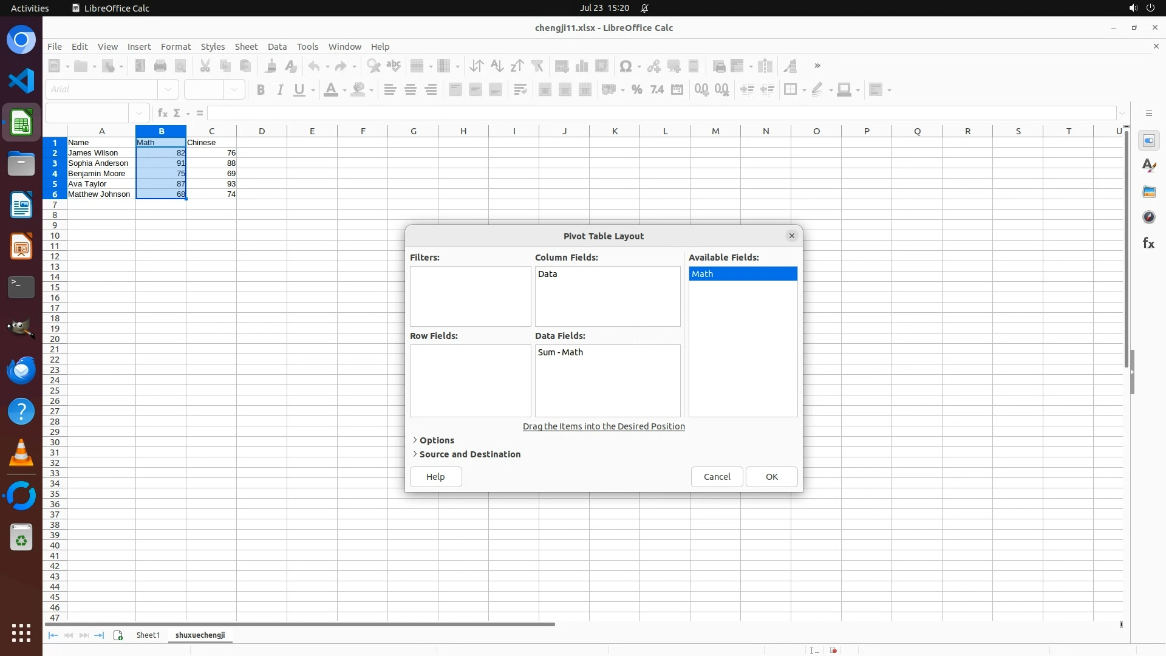
Task: Expand the Options section
Action: tap(436, 440)
